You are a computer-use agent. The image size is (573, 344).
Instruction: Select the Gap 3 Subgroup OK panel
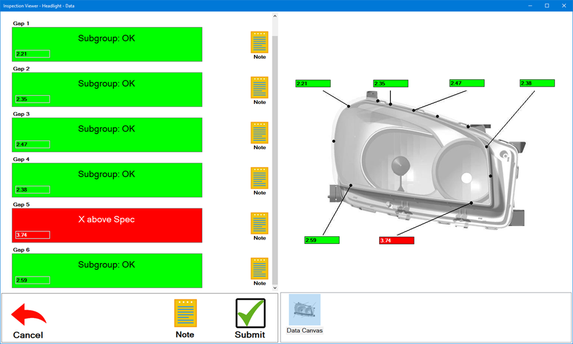coord(107,129)
